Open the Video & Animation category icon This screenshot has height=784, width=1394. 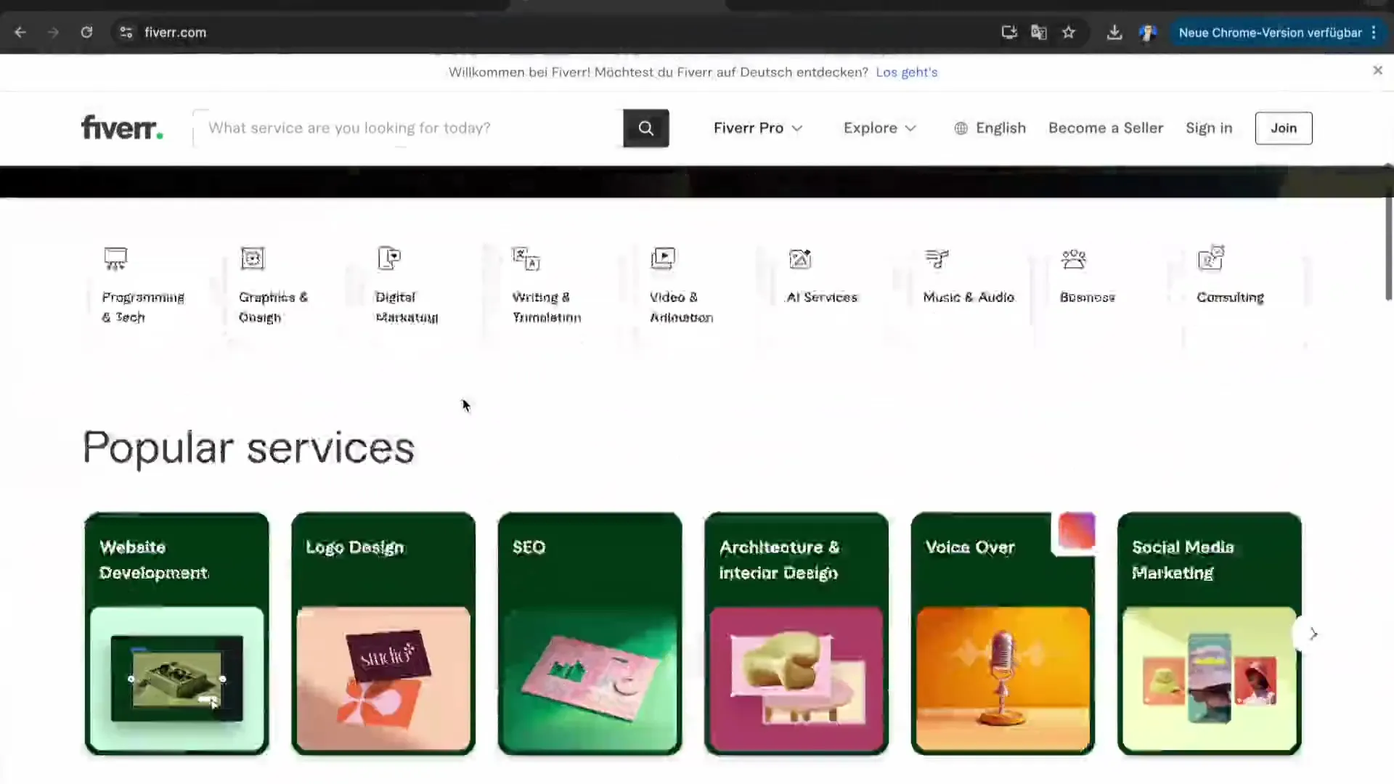click(x=663, y=258)
